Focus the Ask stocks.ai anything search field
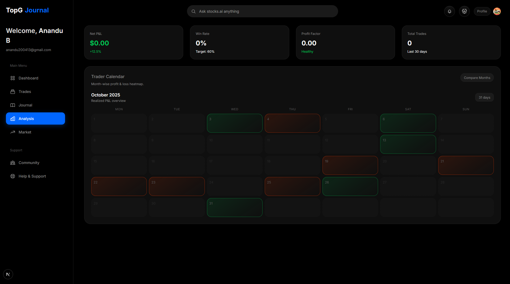 266,11
